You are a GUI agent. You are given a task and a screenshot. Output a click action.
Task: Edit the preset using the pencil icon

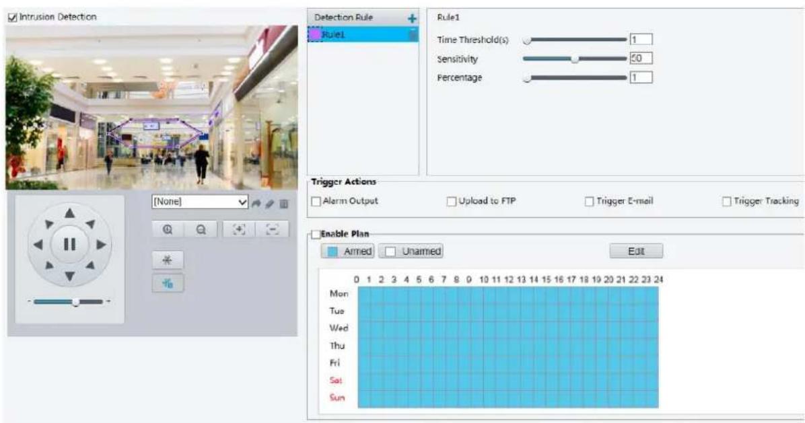pos(270,204)
